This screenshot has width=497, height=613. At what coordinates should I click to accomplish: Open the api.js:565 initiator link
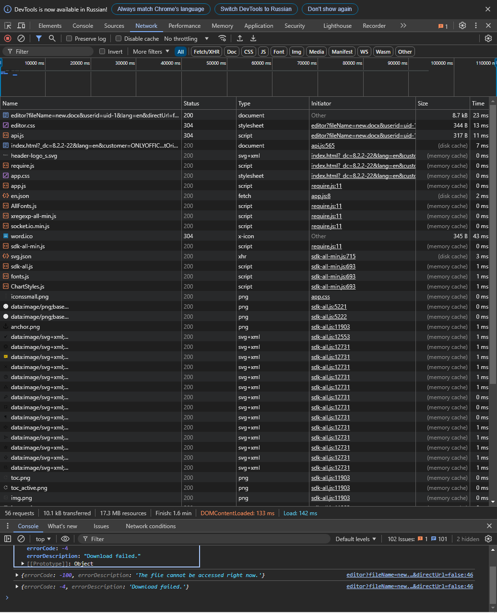click(x=323, y=146)
